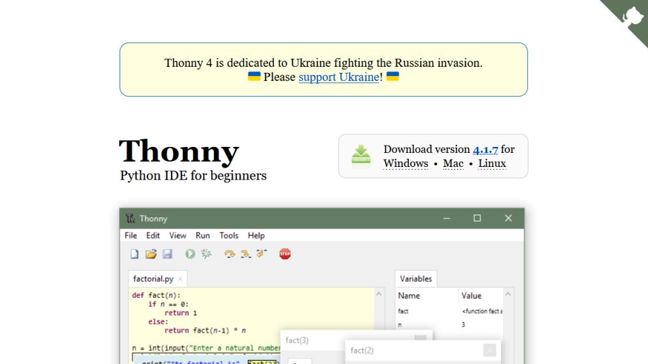Click the Save floppy disk icon
The height and width of the screenshot is (364, 648).
[167, 254]
